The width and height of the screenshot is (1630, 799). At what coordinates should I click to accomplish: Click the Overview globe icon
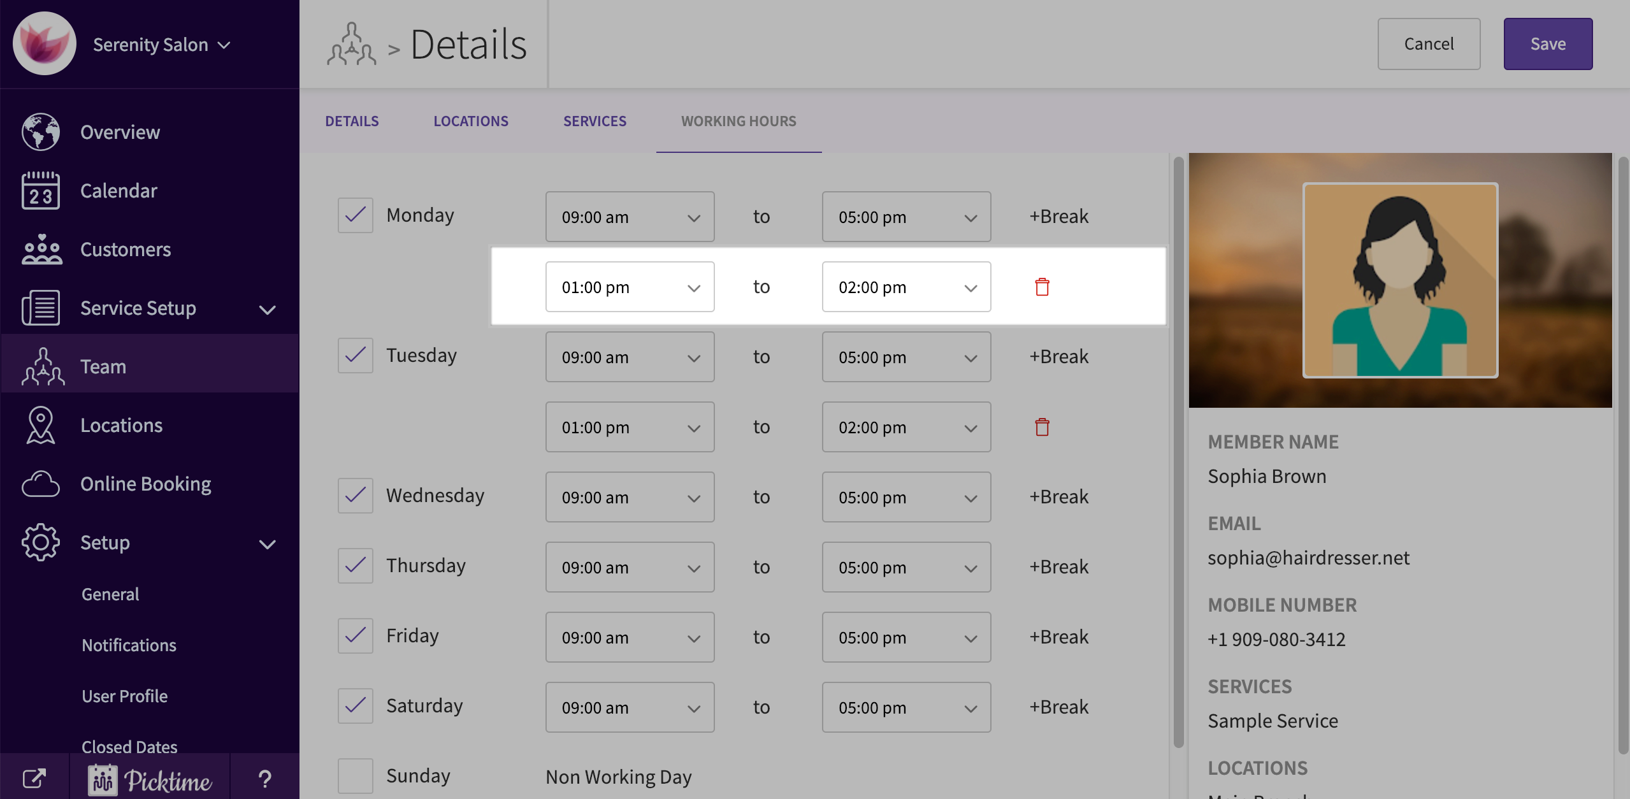[41, 132]
